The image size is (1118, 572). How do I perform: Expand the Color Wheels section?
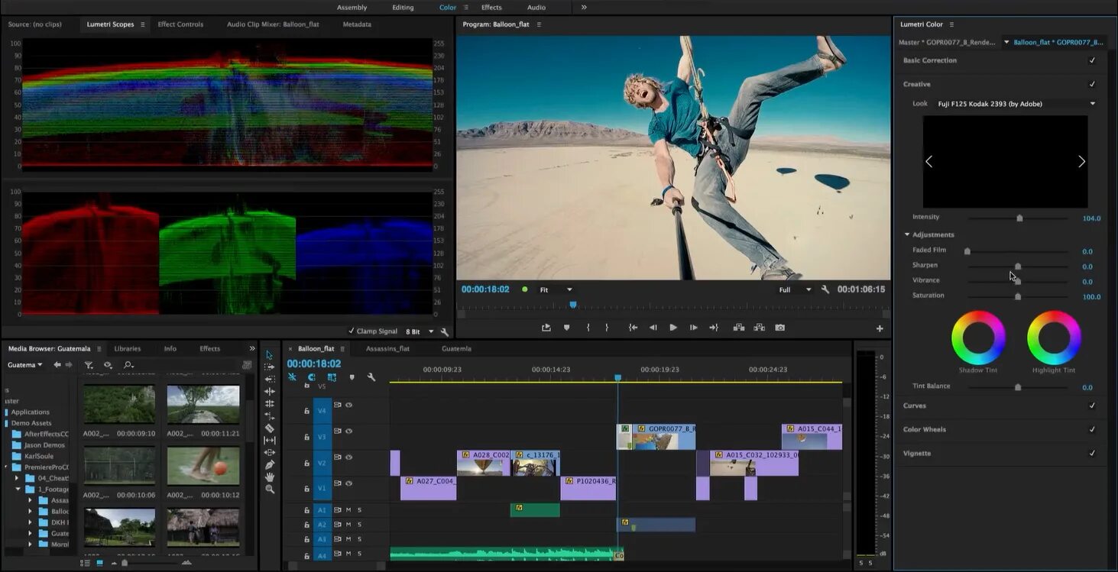(925, 429)
